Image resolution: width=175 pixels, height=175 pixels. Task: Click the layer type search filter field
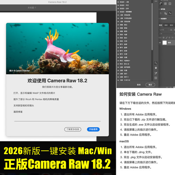pos(163,30)
